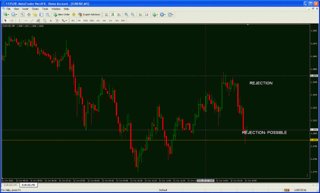This screenshot has height=193, width=320.
Task: Select the Equidistant Channel tool
Action: point(38,20)
